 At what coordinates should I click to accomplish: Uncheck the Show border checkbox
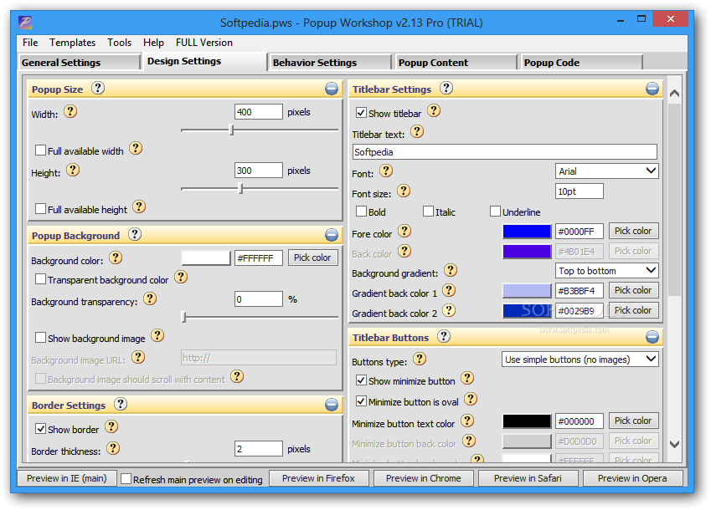coord(40,429)
